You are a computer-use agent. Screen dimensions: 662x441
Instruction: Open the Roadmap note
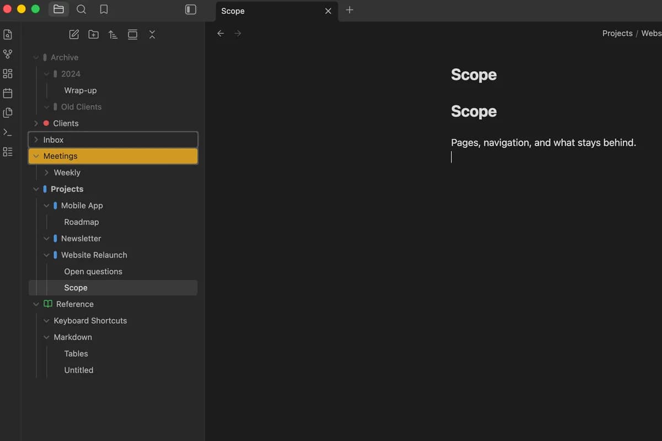click(82, 222)
